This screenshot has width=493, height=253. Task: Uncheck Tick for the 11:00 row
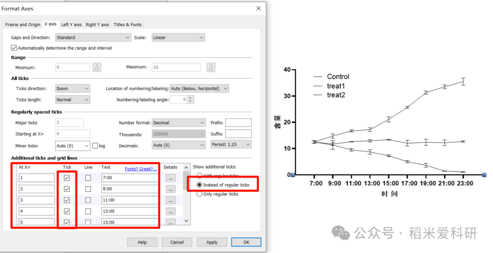pyautogui.click(x=67, y=200)
